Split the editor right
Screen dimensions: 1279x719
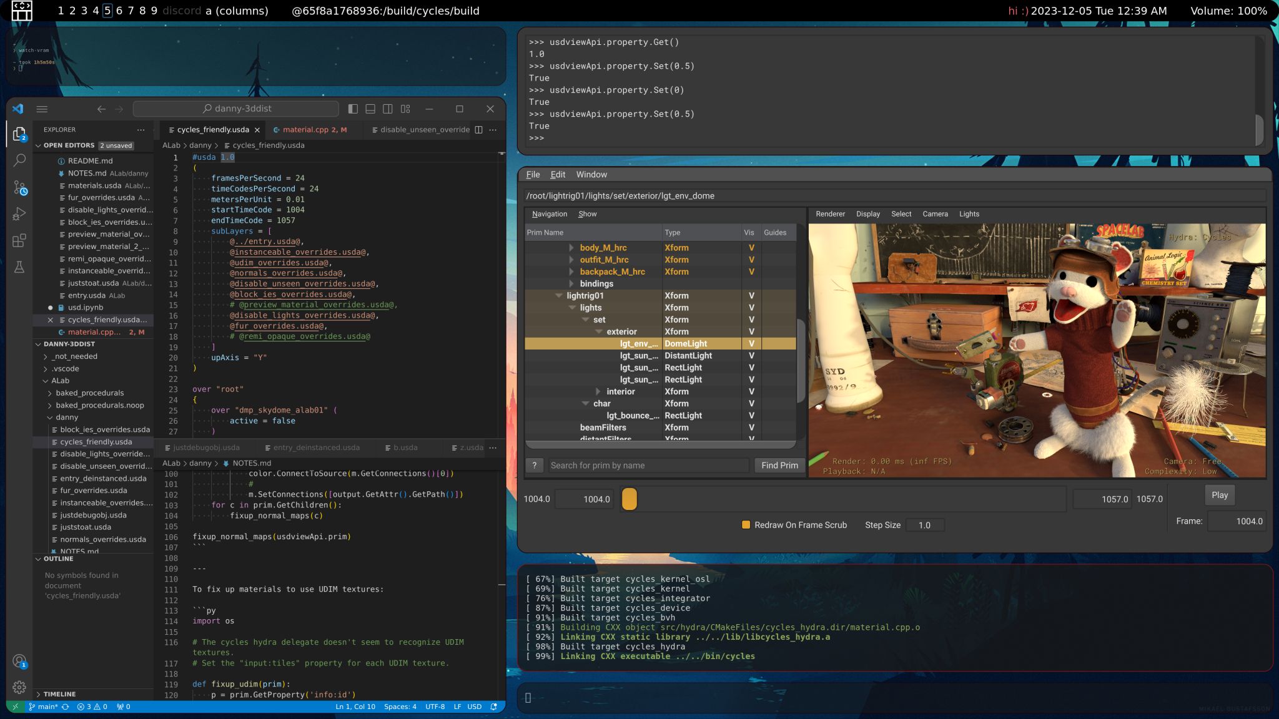(x=478, y=130)
